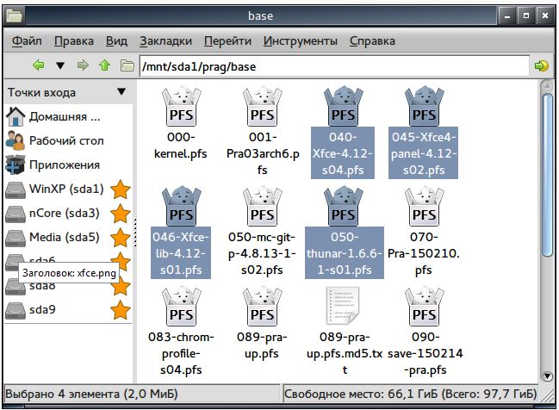Go up to the parent folder
The height and width of the screenshot is (410, 559).
tap(105, 65)
